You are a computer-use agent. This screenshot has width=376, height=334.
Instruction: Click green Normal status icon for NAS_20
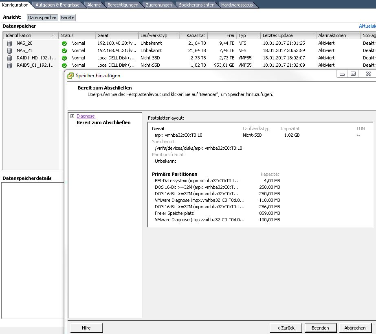[64, 43]
